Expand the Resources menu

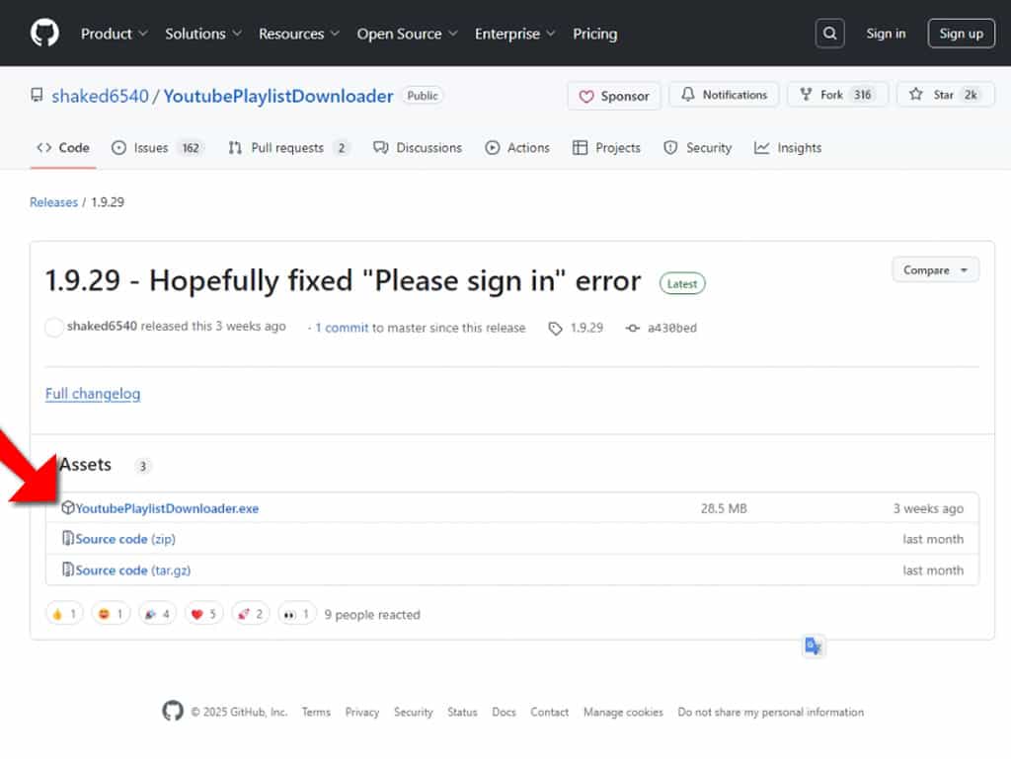tap(298, 34)
